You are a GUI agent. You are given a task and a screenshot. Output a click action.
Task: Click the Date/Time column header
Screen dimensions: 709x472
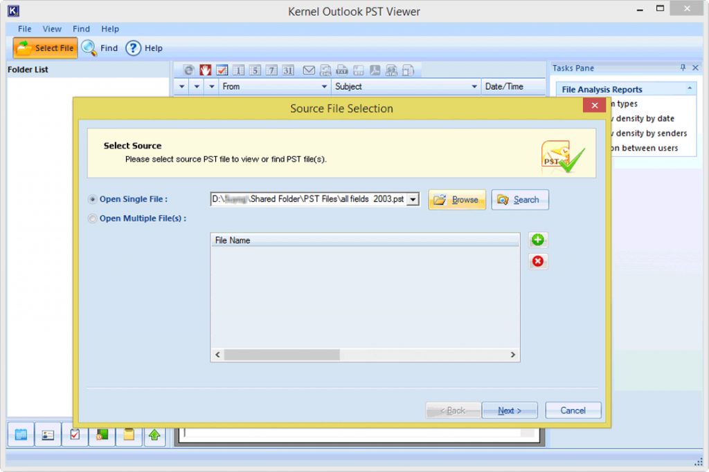(x=513, y=86)
